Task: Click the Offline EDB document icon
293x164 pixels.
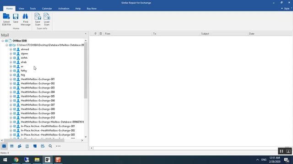Action: pyautogui.click(x=10, y=41)
